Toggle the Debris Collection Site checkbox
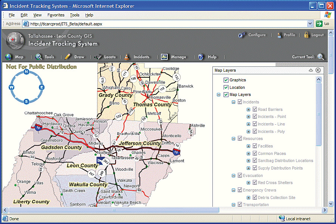336x224 pixels. pyautogui.click(x=255, y=197)
